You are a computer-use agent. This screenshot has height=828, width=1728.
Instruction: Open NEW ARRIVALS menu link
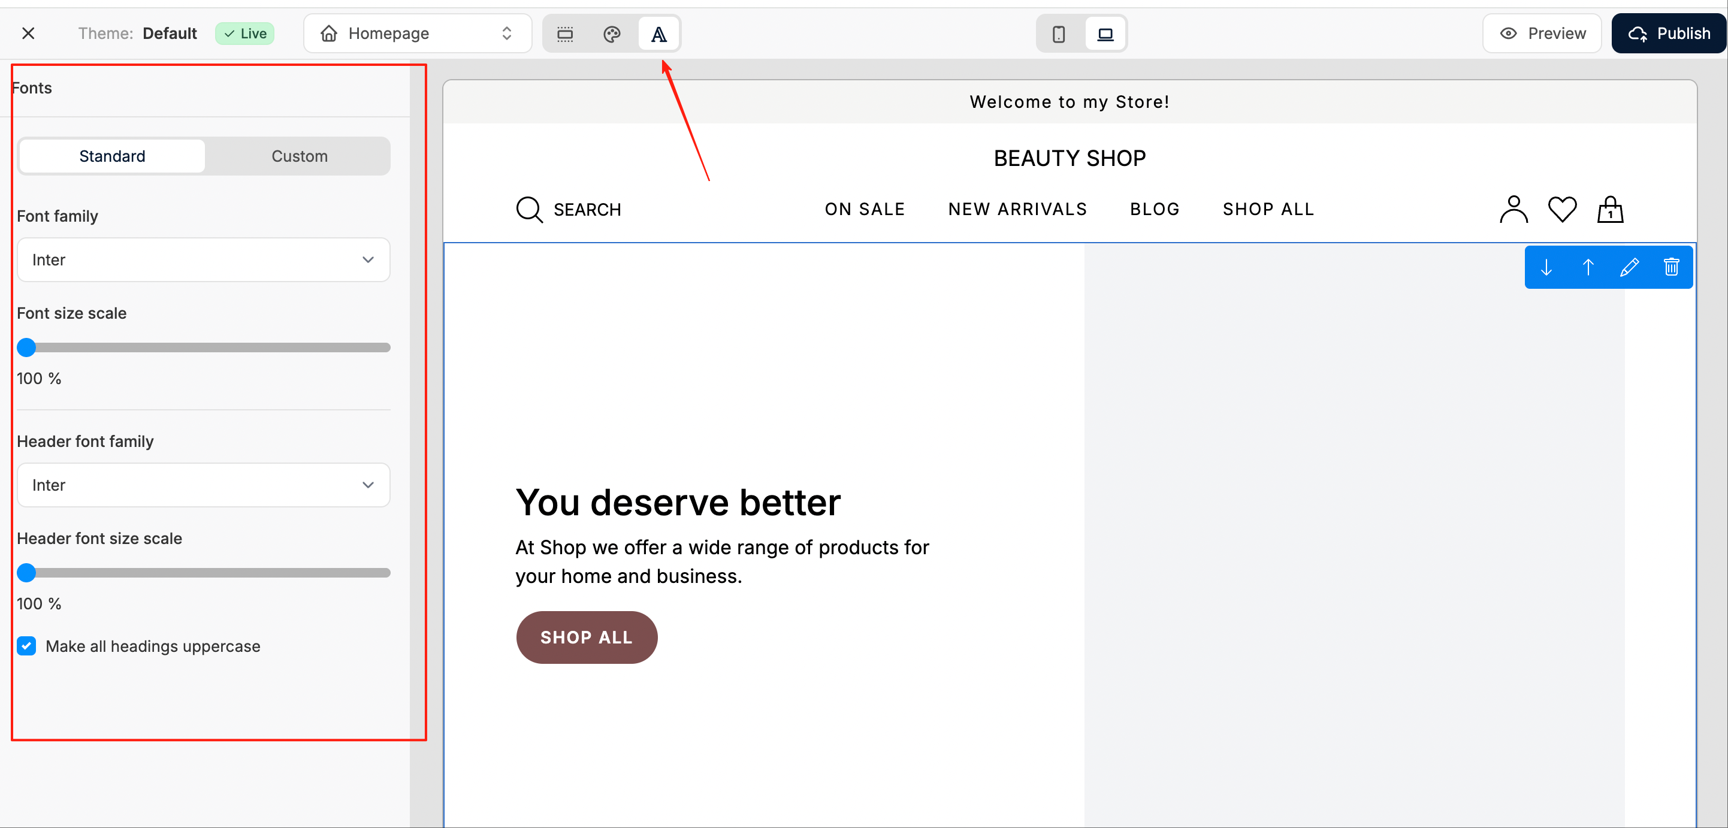1017,208
